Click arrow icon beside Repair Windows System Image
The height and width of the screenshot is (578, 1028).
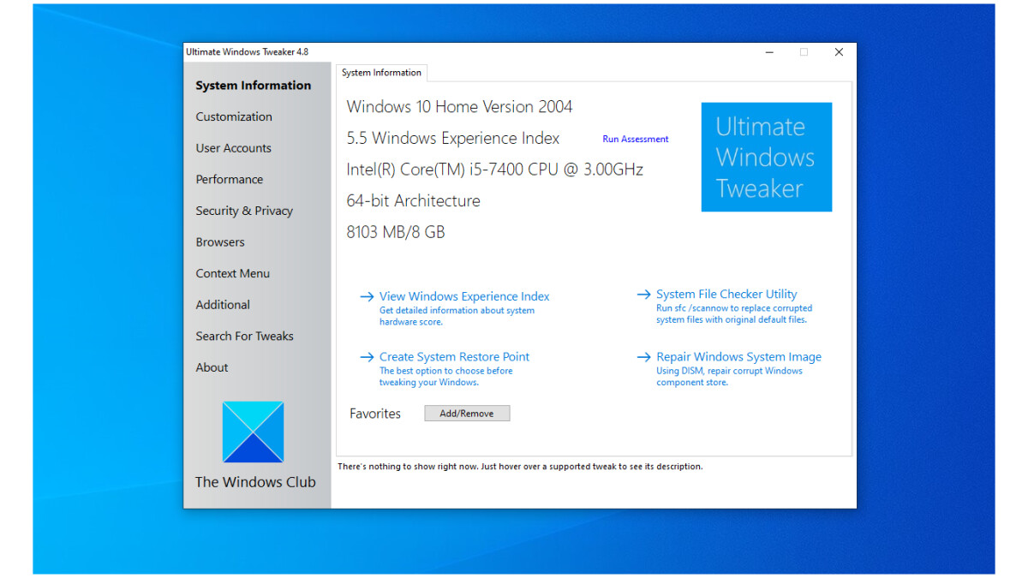pos(644,357)
